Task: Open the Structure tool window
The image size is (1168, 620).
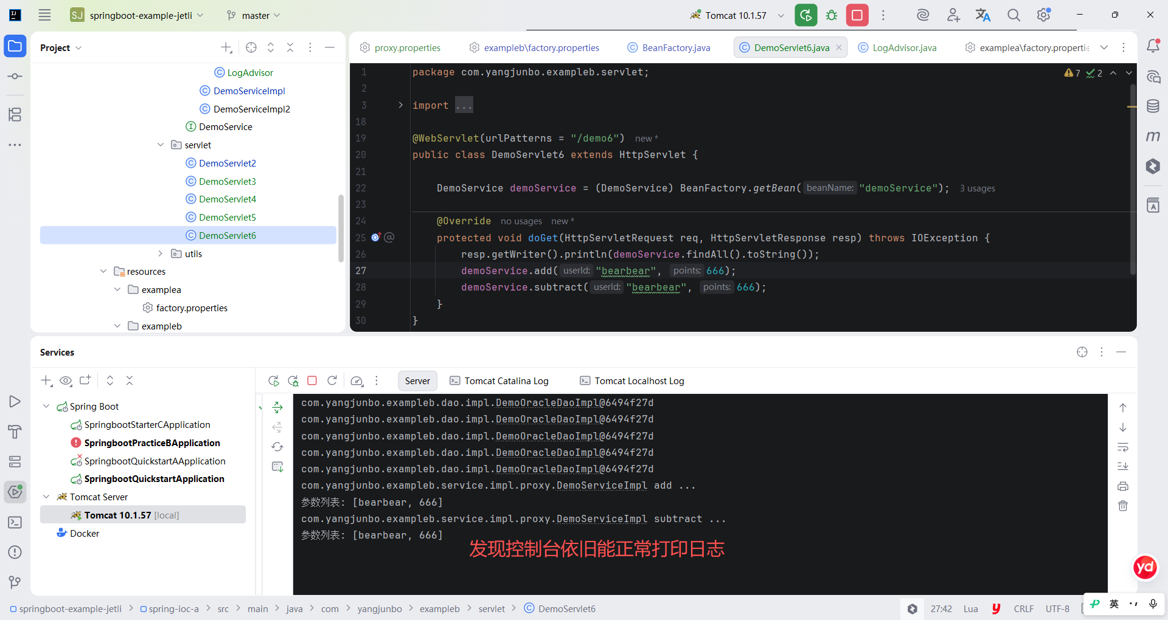Action: pyautogui.click(x=15, y=114)
